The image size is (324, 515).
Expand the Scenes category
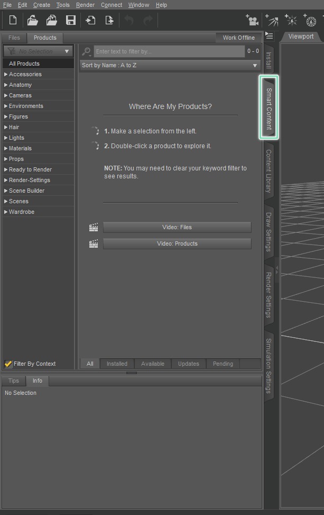(6, 201)
